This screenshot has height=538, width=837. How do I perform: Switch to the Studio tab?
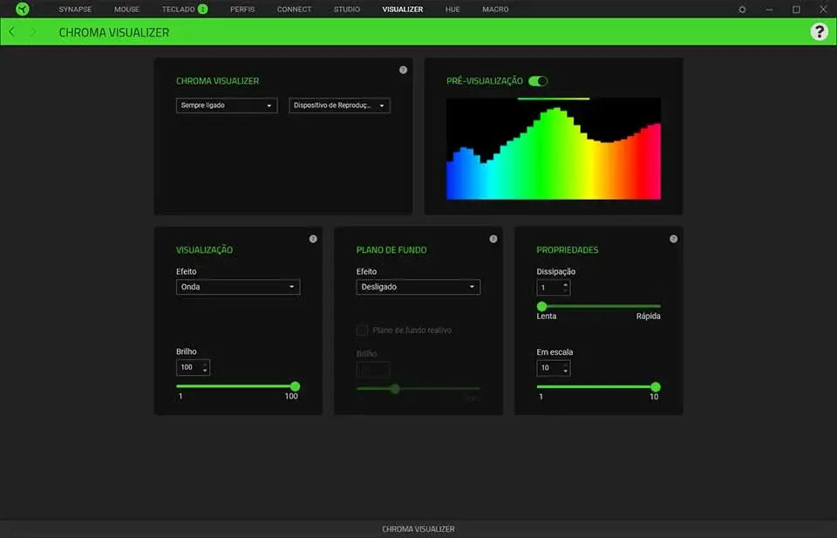347,9
